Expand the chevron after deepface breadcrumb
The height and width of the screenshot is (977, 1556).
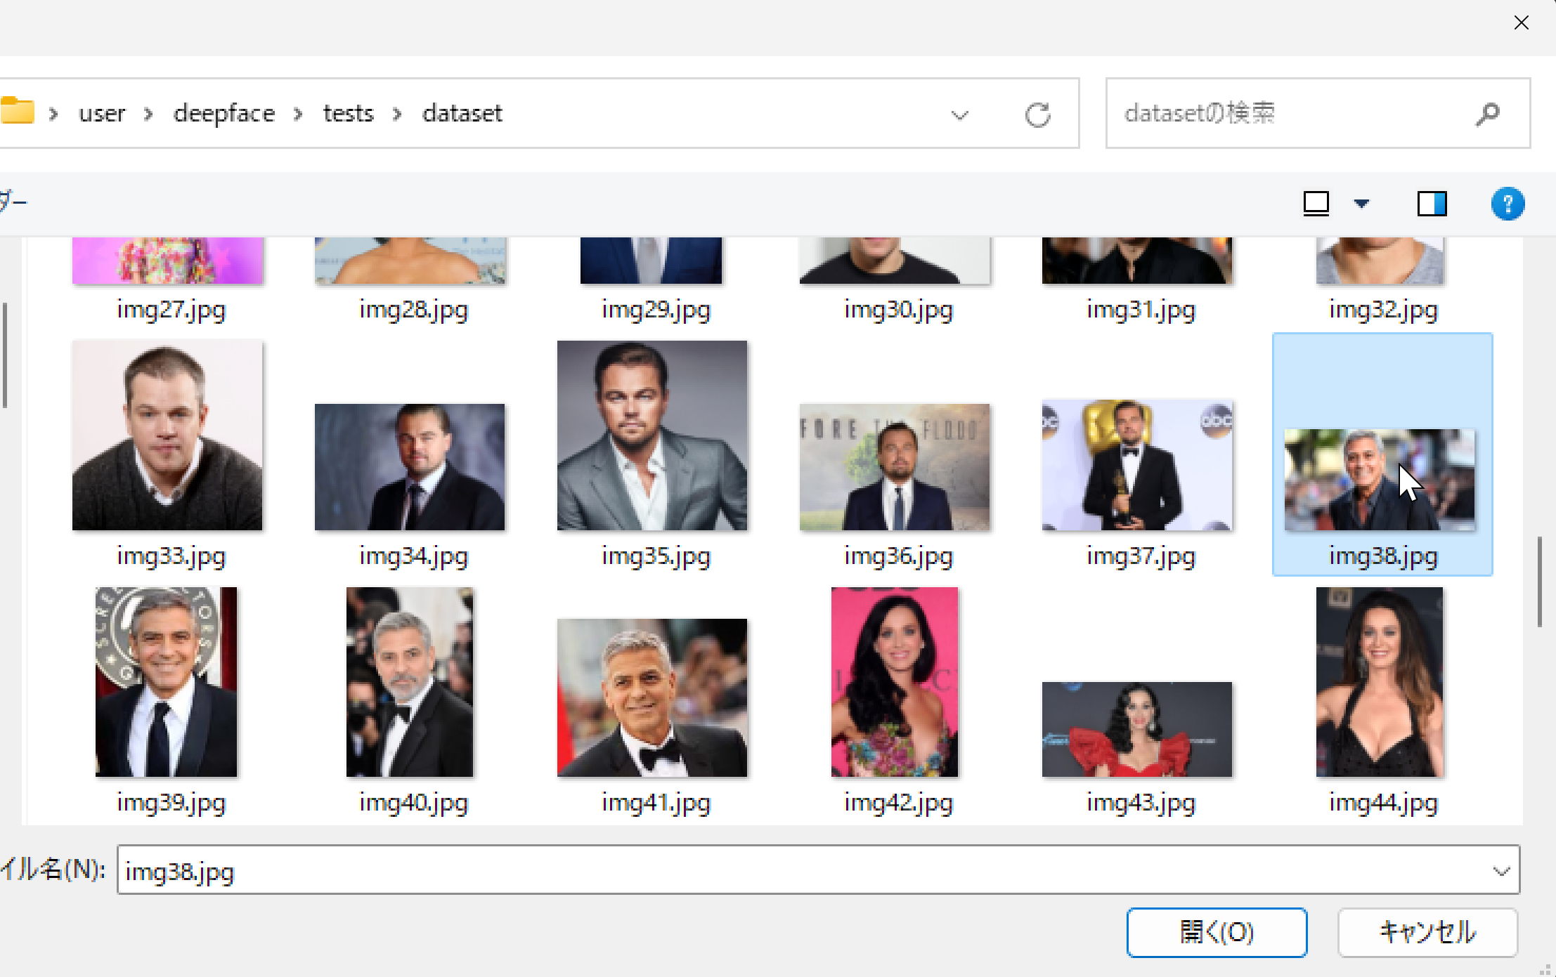click(298, 114)
